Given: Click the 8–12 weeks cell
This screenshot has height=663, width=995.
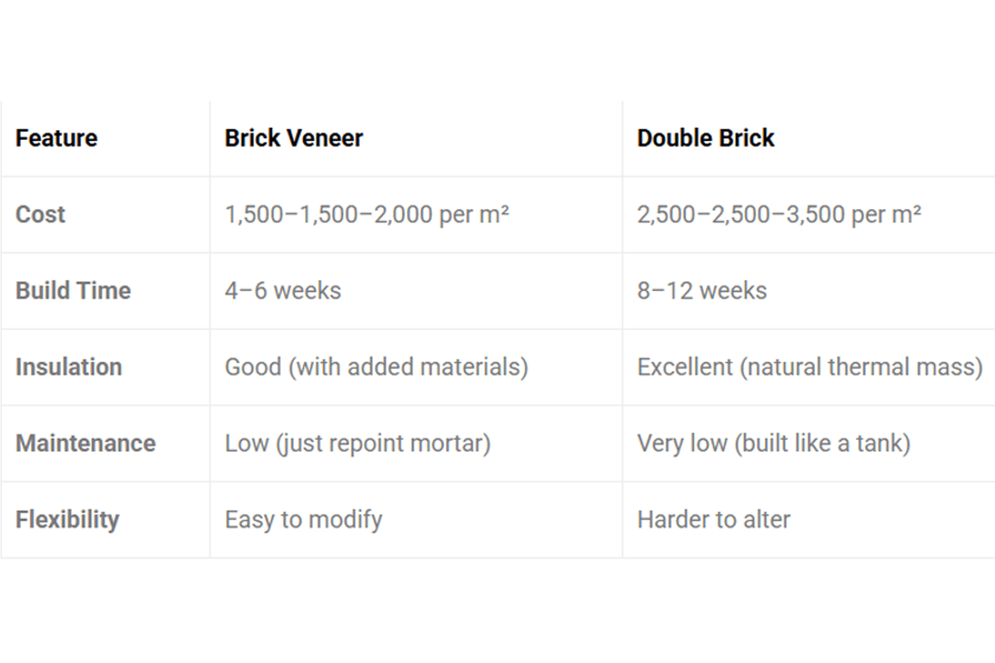Looking at the screenshot, I should (702, 291).
